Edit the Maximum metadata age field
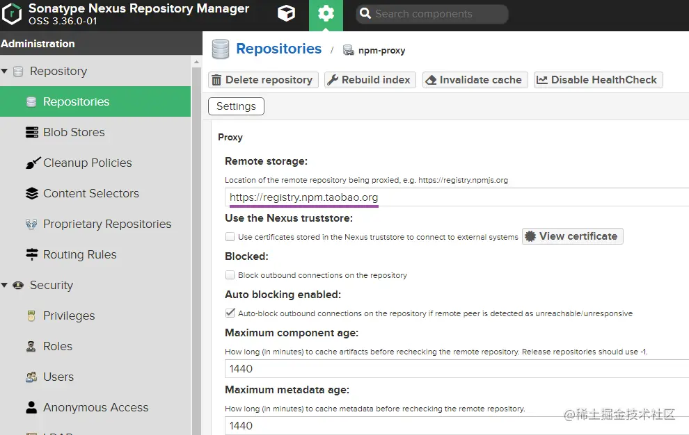689x435 pixels. [457, 425]
